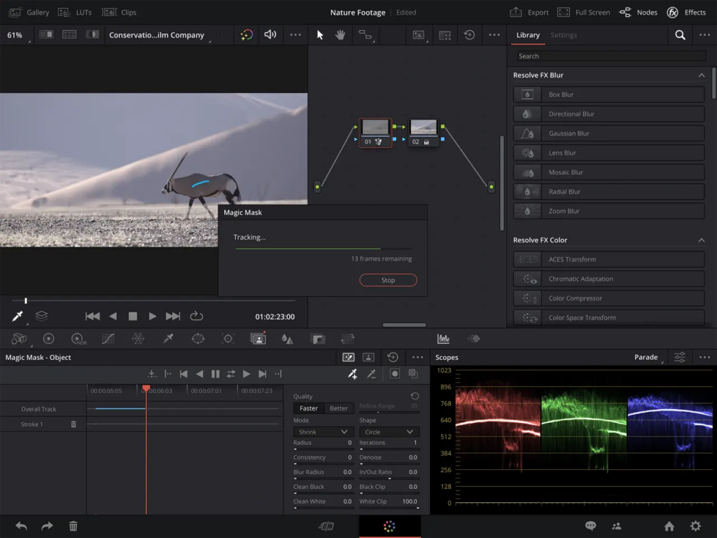Collapse the Resolve FX Blur section
This screenshot has height=538, width=717.
click(x=701, y=75)
